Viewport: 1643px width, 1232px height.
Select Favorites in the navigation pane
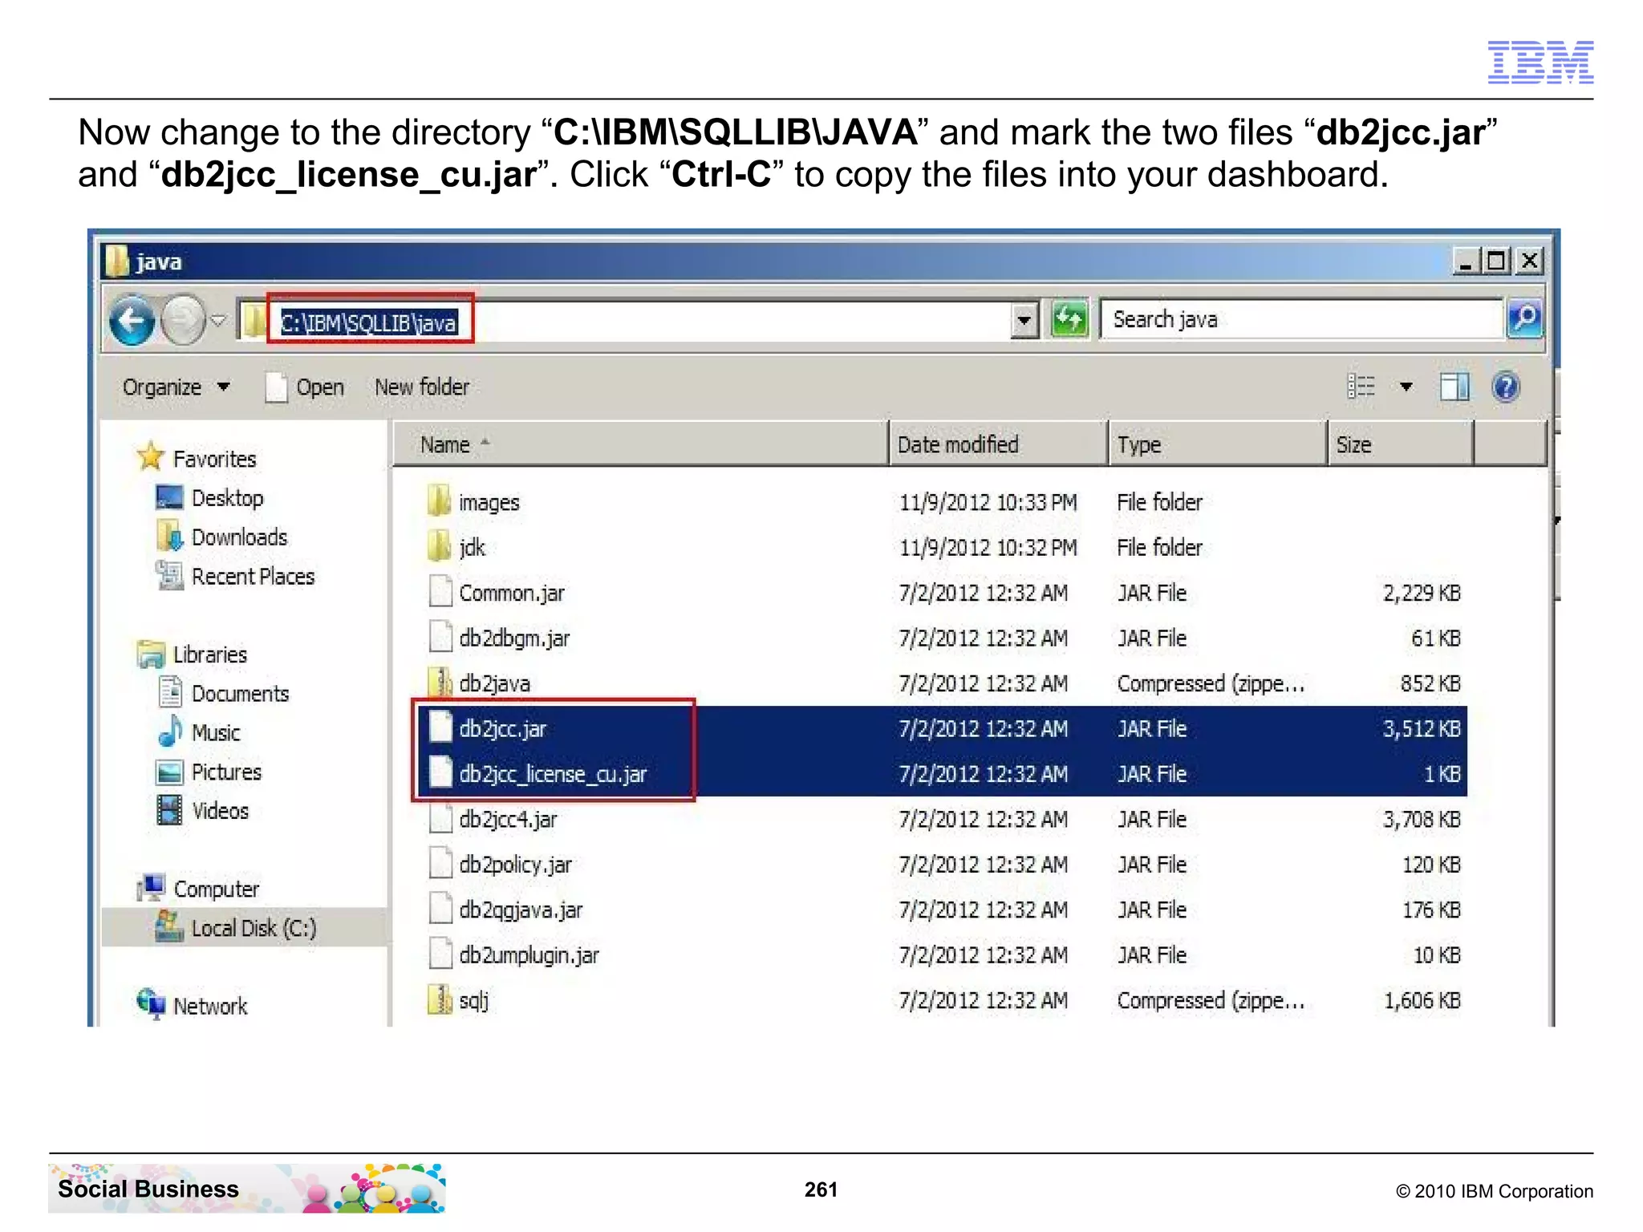(x=197, y=459)
